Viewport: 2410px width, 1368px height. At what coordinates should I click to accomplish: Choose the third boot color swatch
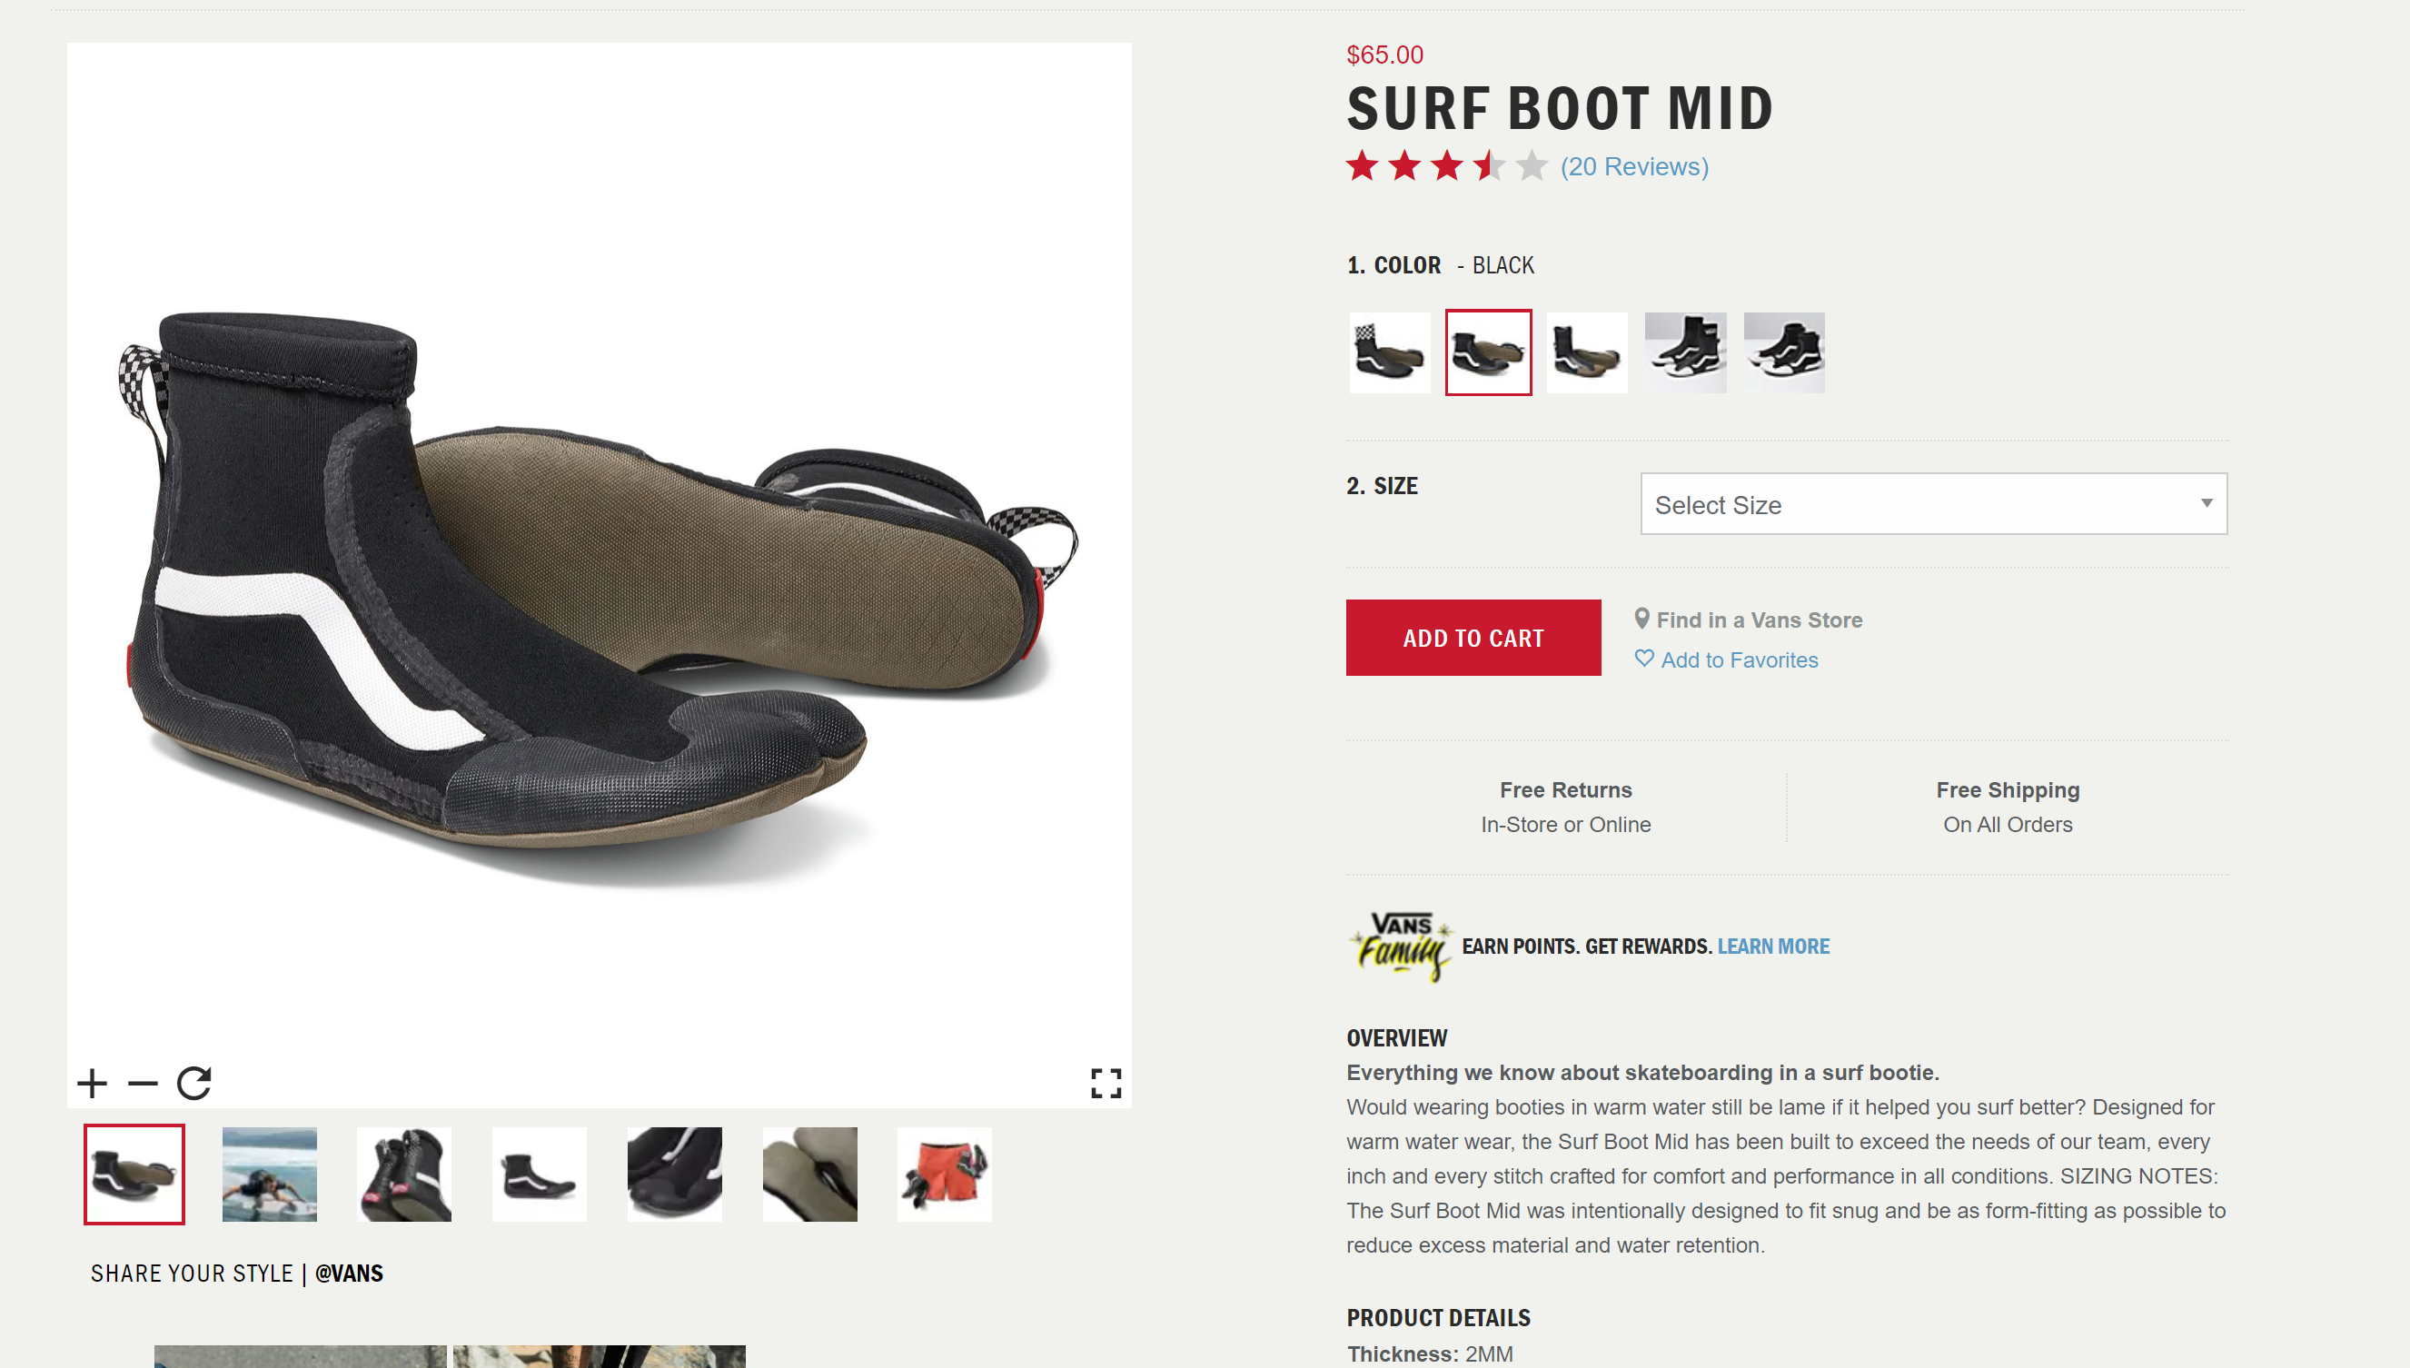[1587, 352]
